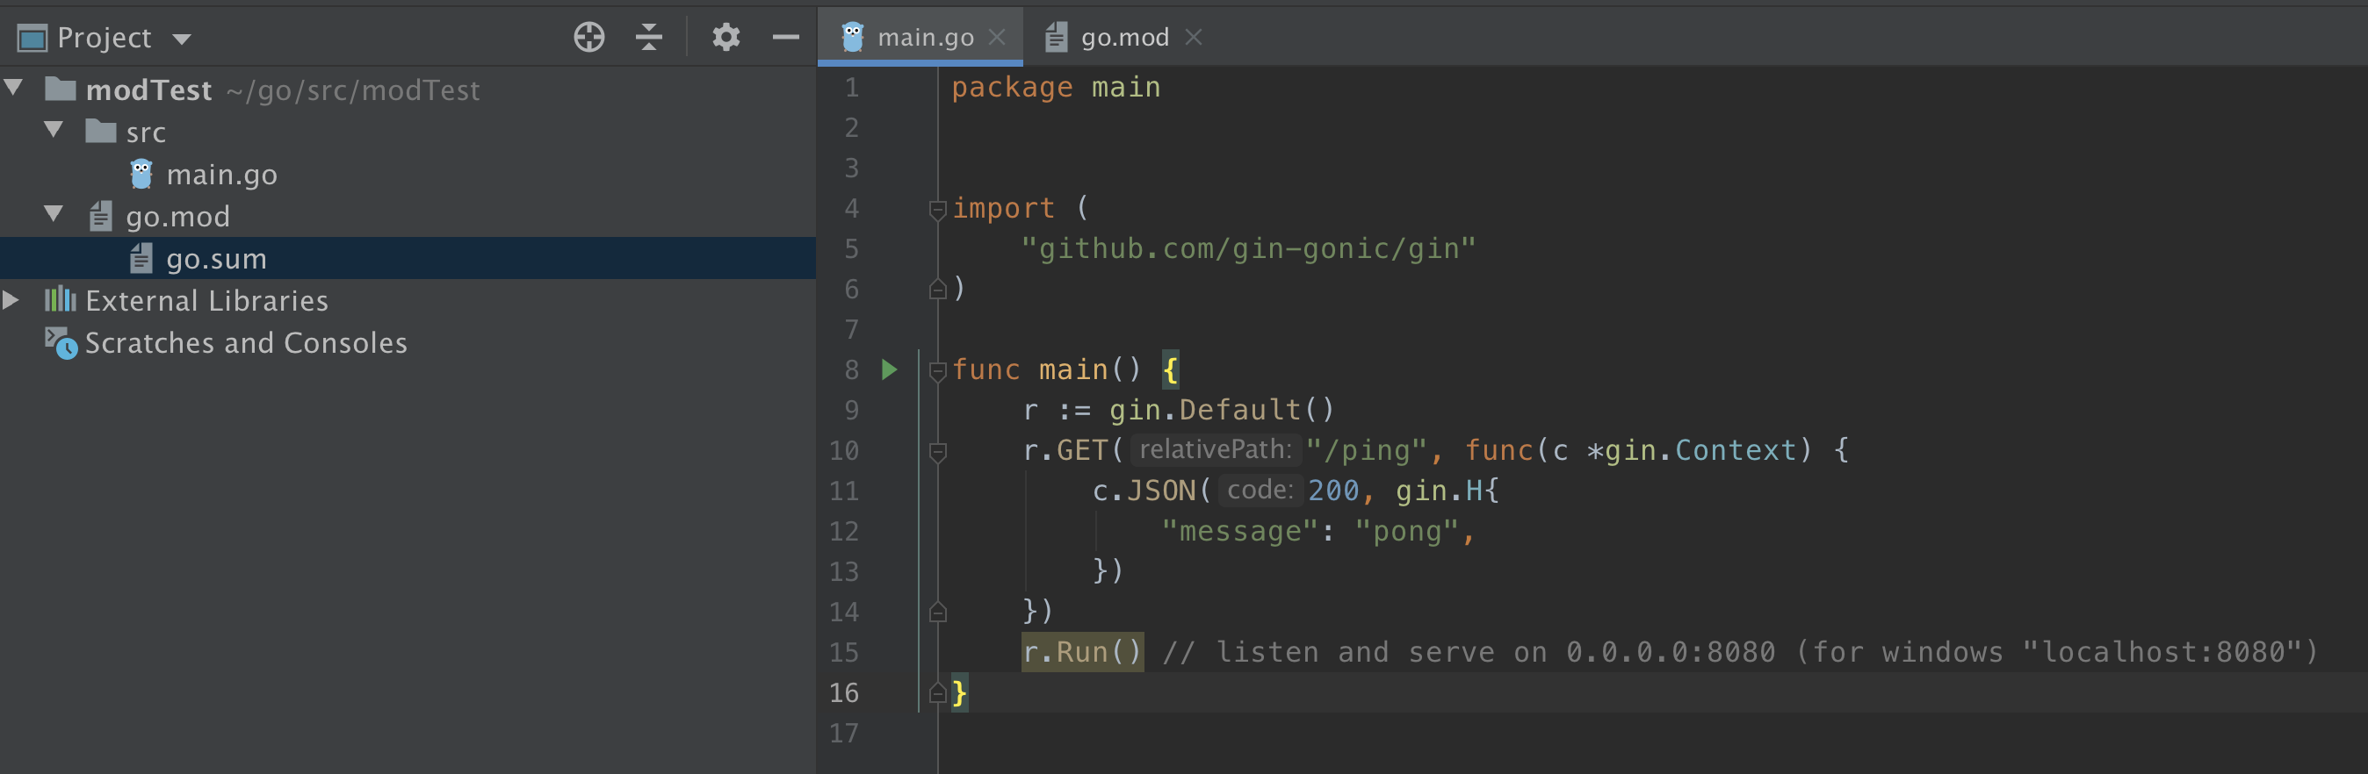Click the "pong" string value

[x=1406, y=532]
